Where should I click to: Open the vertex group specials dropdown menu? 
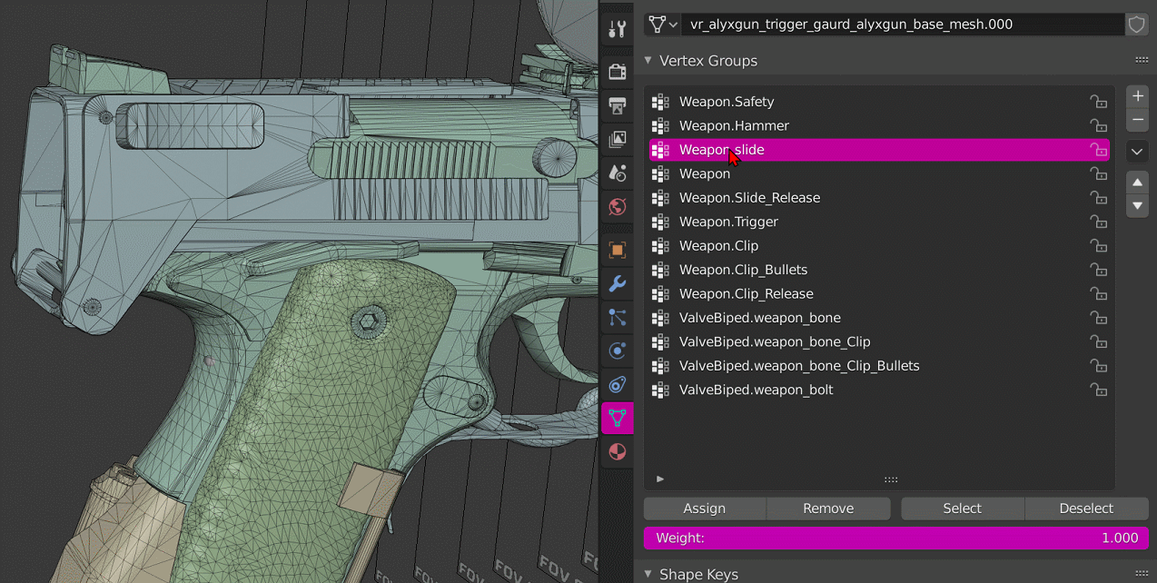pyautogui.click(x=1137, y=152)
